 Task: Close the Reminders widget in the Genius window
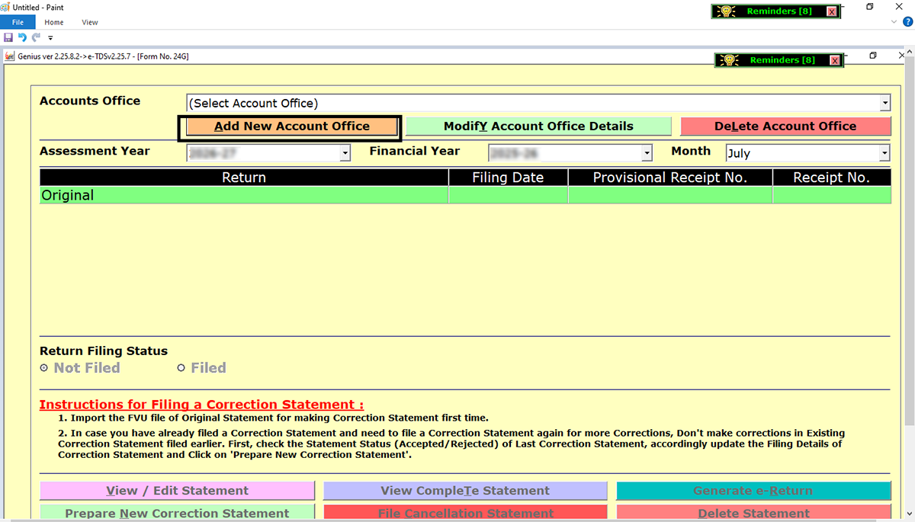pos(835,60)
